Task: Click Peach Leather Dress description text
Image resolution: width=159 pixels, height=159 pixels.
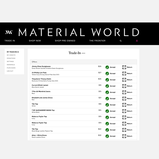Action: click(38, 137)
